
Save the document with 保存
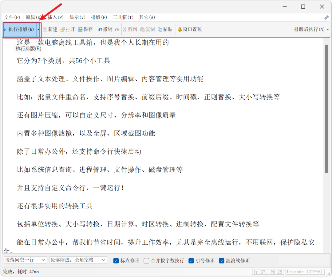85,30
